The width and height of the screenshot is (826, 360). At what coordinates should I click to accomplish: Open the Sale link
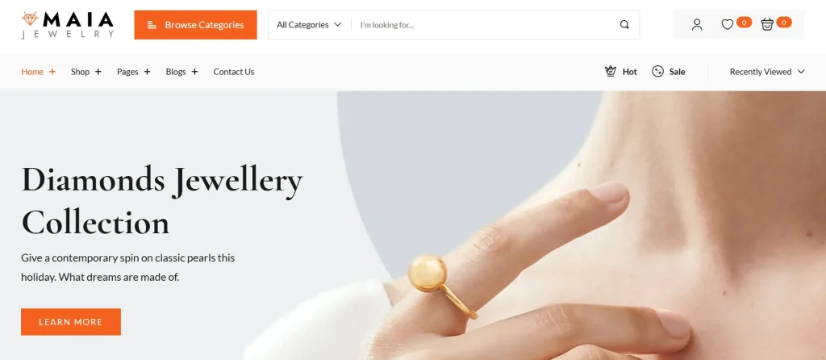[677, 72]
